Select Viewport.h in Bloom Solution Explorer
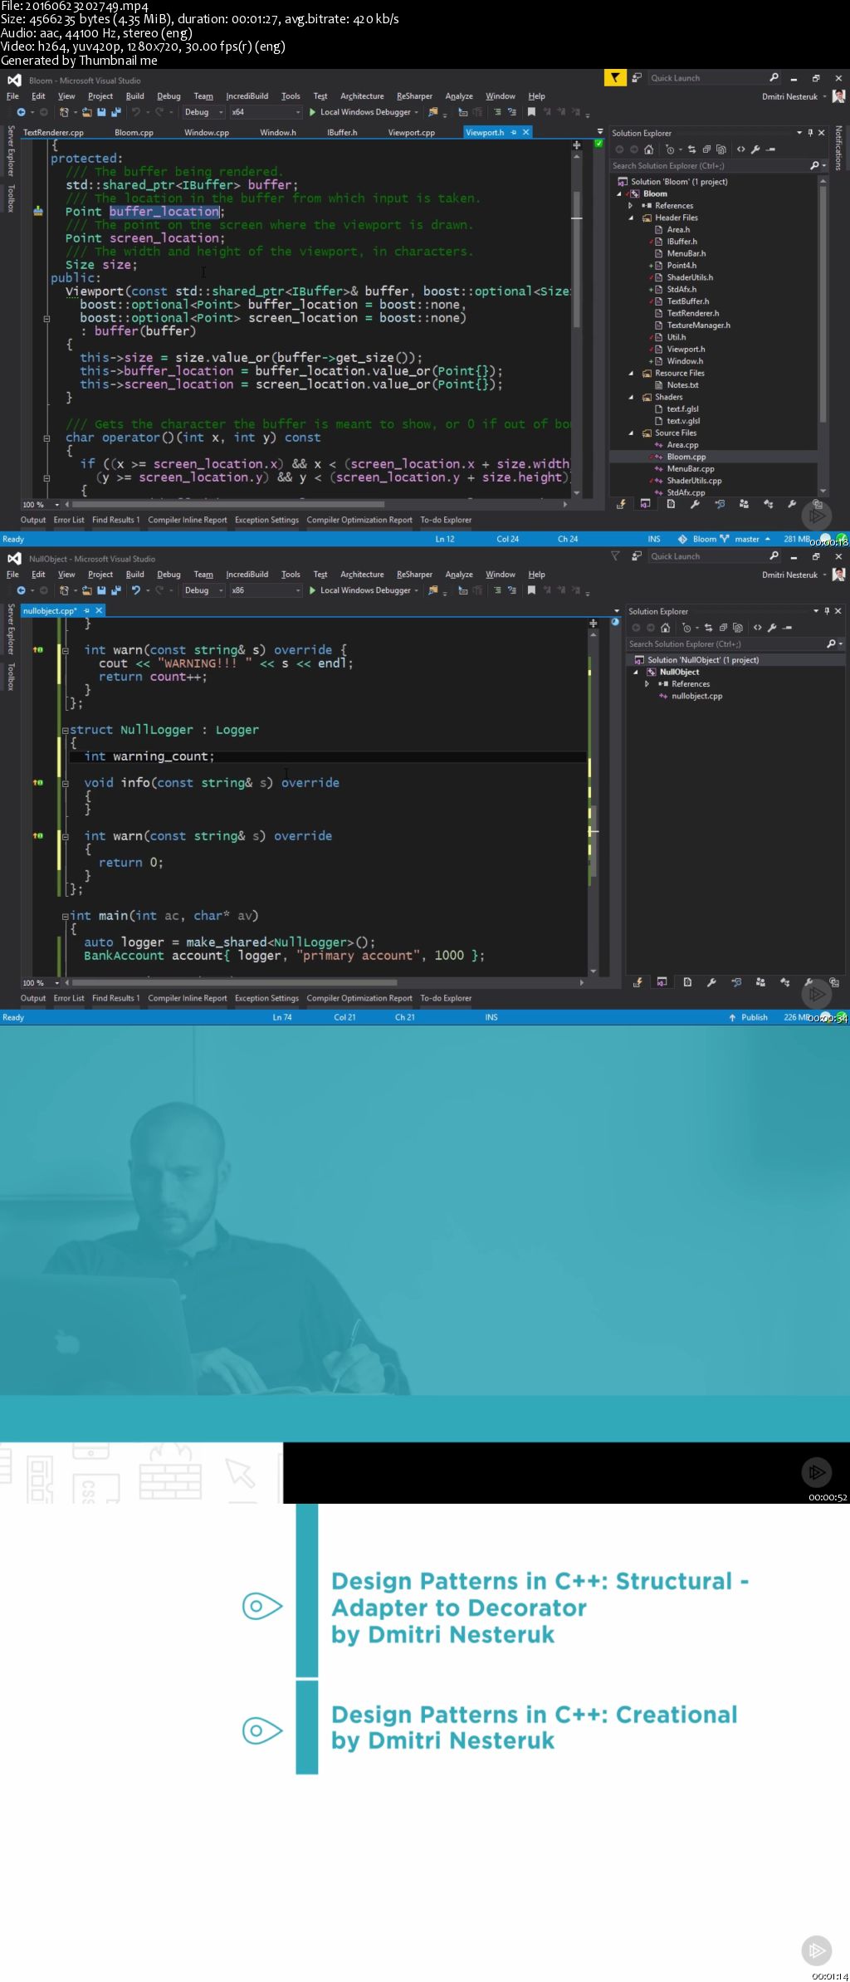Image resolution: width=850 pixels, height=1982 pixels. tap(686, 350)
